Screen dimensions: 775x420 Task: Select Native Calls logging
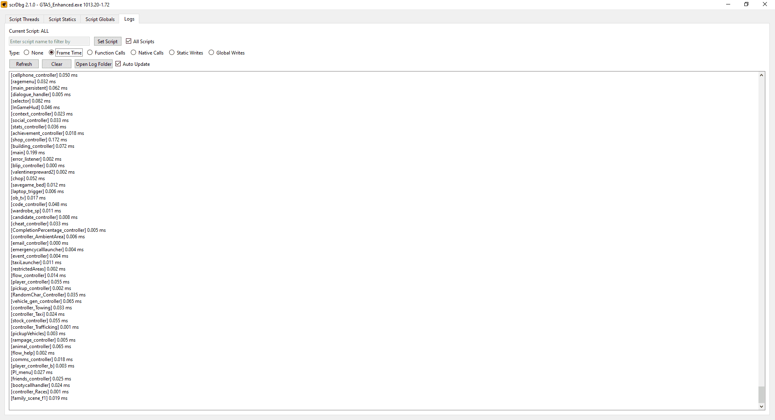pyautogui.click(x=133, y=52)
